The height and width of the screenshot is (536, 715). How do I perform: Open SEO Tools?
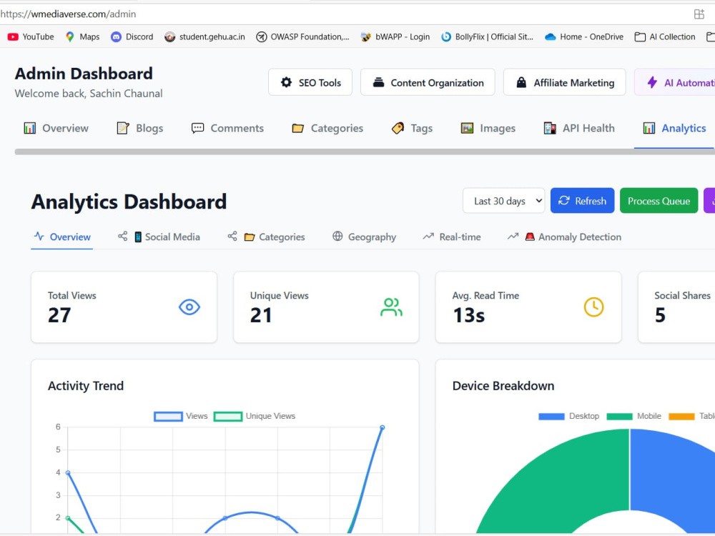click(x=310, y=82)
